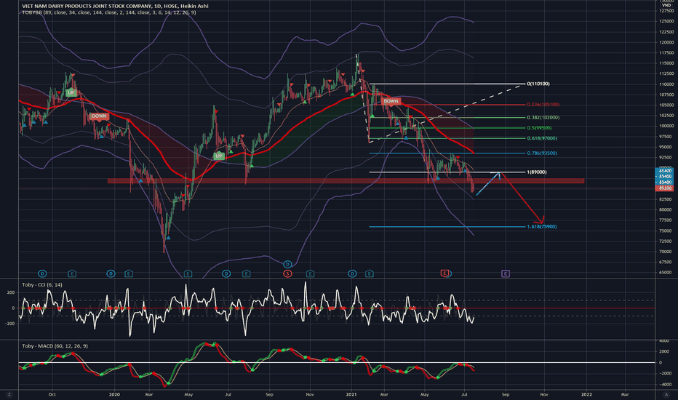Screen dimensions: 678x400
Task: Open the earnings E marker at Nov 2020
Action: [310, 273]
